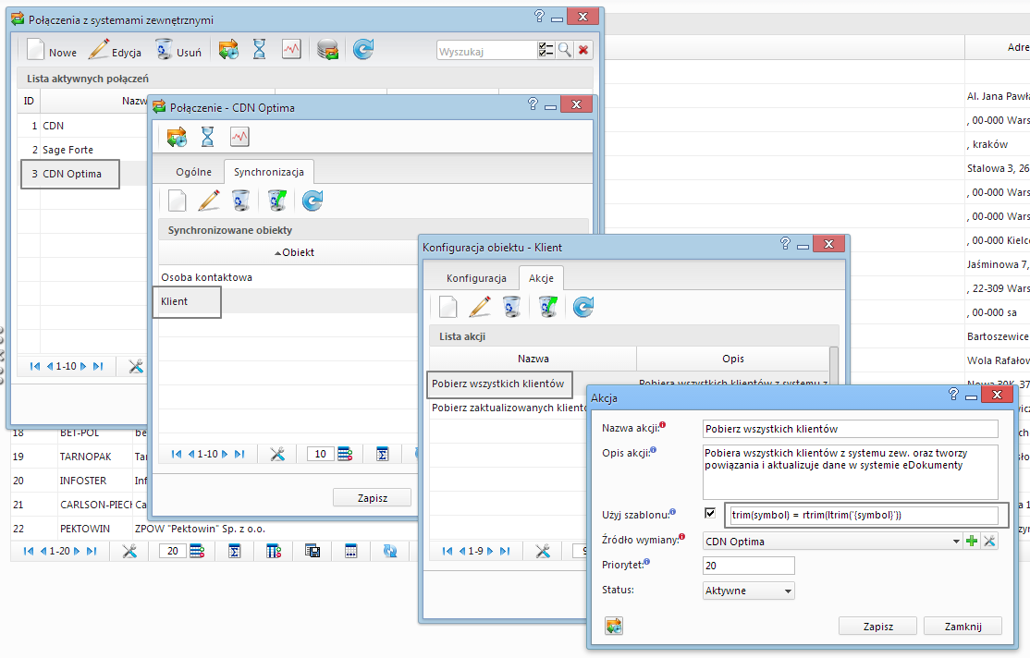Screen dimensions: 1030x658
Task: Sort by the Obiekt column header
Action: click(294, 252)
